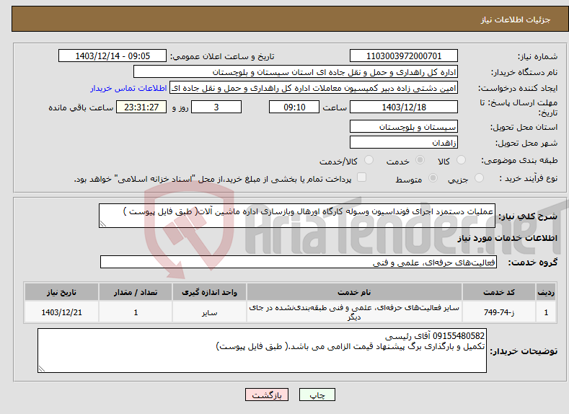Click the چاپ print button

(317, 395)
